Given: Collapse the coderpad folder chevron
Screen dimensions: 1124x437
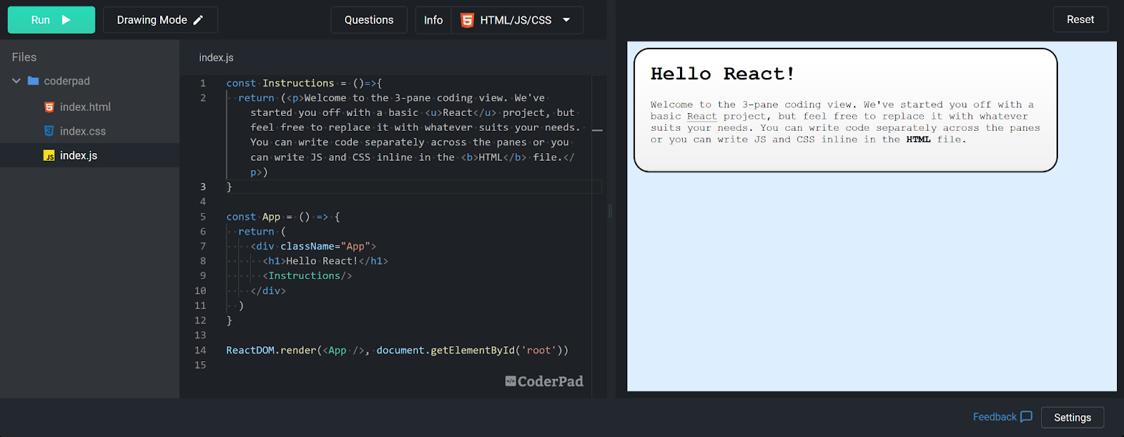Looking at the screenshot, I should tap(16, 81).
